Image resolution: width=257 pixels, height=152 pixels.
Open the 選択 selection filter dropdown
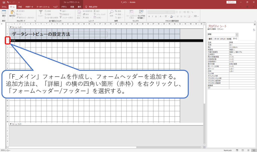(x=63, y=11)
